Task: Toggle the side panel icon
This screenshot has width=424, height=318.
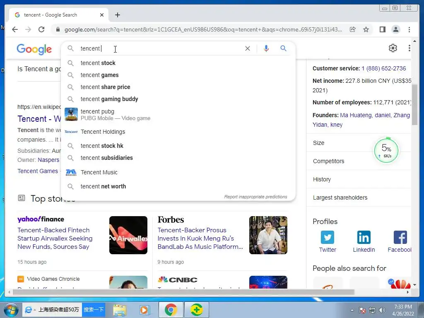Action: coord(382,29)
